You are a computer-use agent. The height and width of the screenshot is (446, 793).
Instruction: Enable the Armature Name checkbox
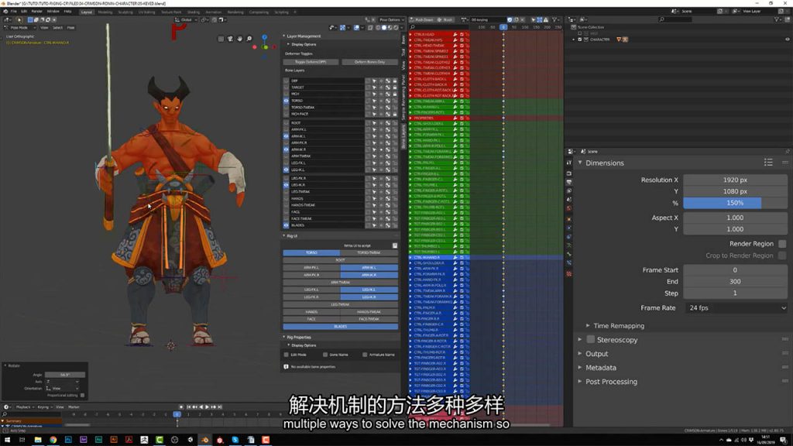(x=365, y=355)
